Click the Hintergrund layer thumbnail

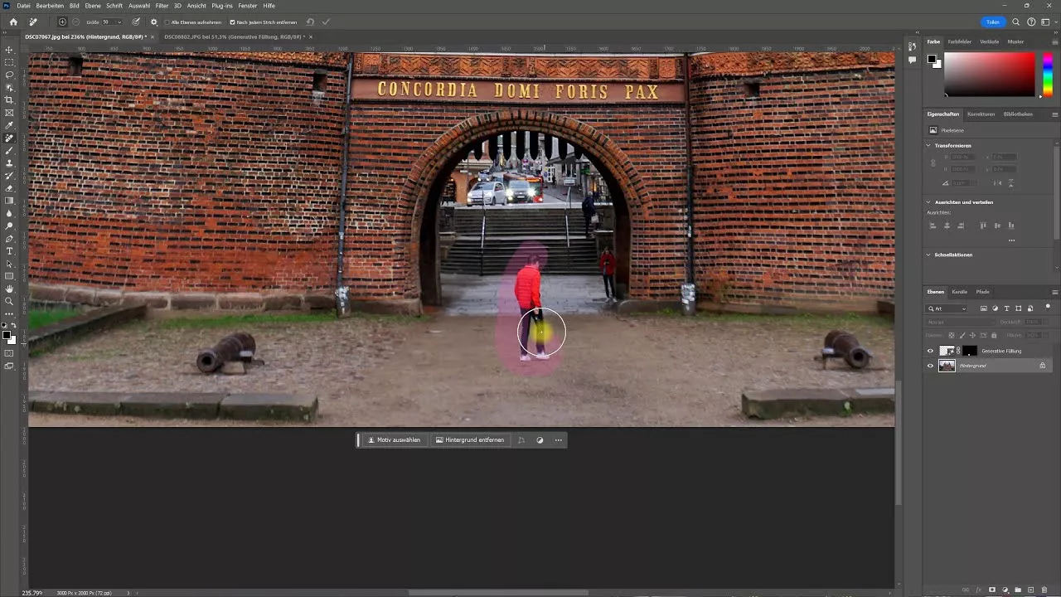click(x=947, y=366)
